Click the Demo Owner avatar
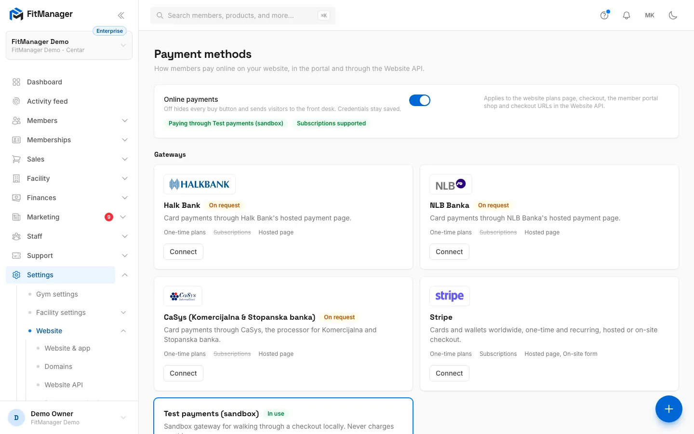 click(16, 418)
